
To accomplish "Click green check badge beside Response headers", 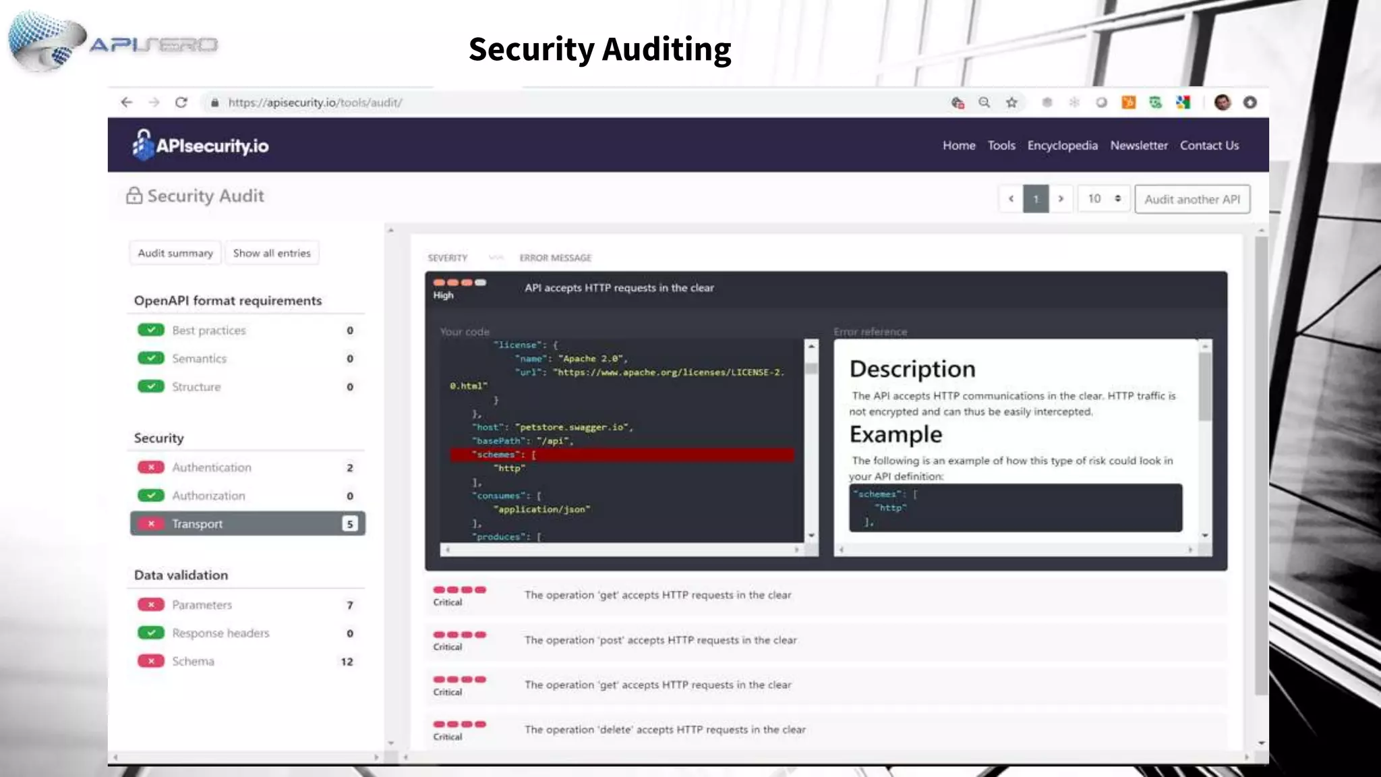I will [x=151, y=633].
